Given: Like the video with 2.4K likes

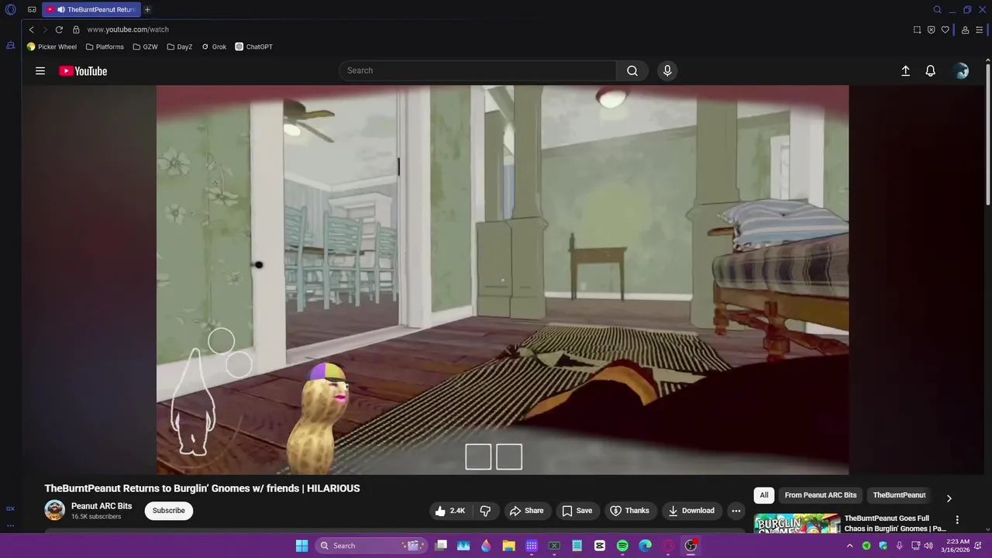Looking at the screenshot, I should point(449,511).
